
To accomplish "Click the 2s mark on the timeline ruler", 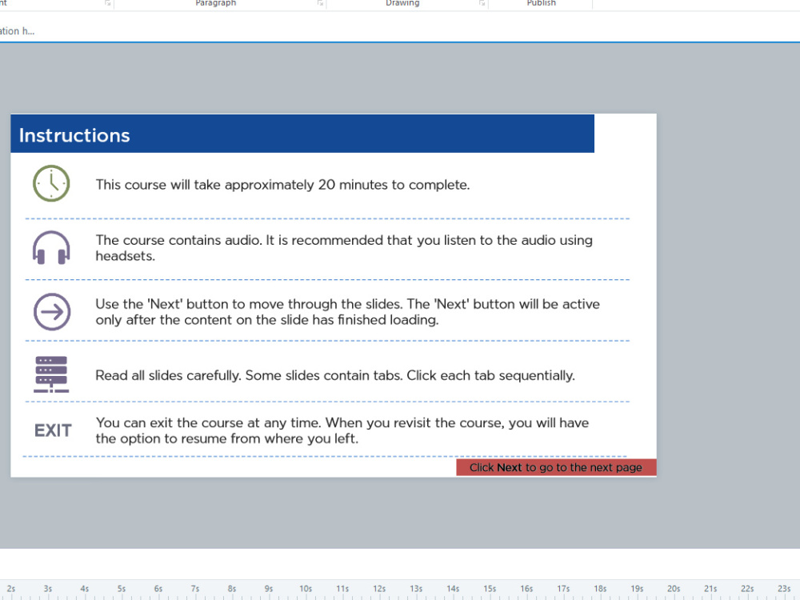I will point(10,589).
